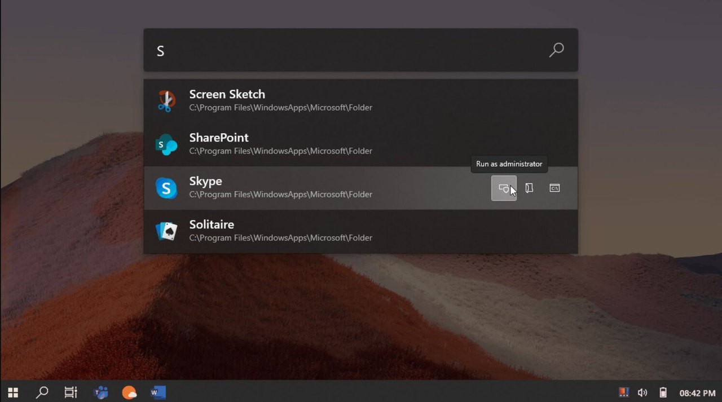Open Microsoft Word from the taskbar
Image resolution: width=722 pixels, height=402 pixels.
(x=158, y=392)
